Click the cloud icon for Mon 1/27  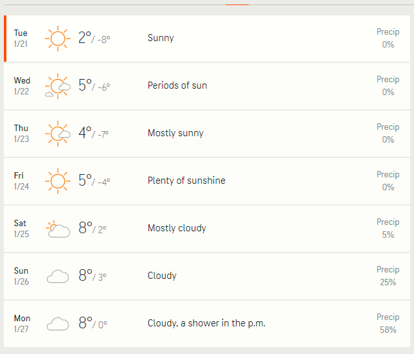[x=58, y=324]
